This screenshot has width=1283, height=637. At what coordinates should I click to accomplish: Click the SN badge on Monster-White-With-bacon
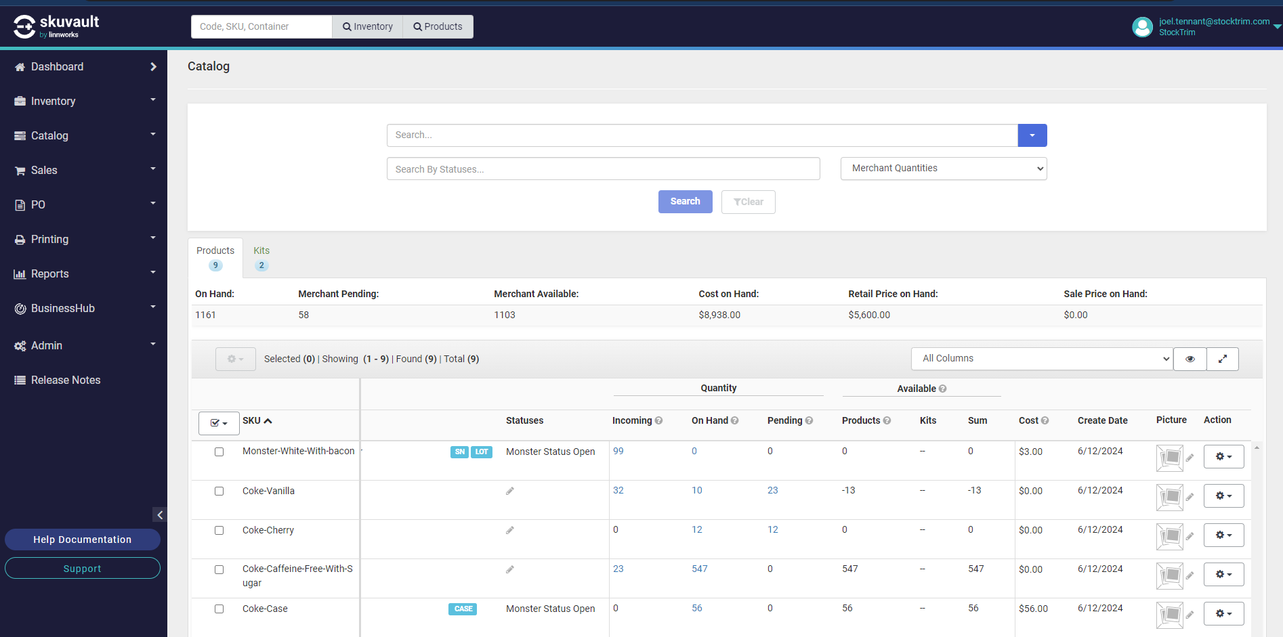tap(459, 452)
